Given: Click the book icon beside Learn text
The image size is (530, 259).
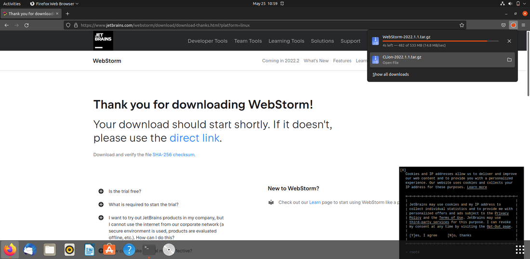Looking at the screenshot, I should pyautogui.click(x=271, y=202).
